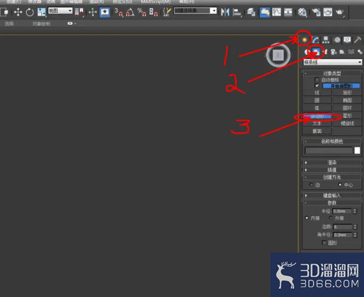Screen dimensions: 364x297
Task: Toggle the Graphite ribbon icon
Action: point(265,12)
